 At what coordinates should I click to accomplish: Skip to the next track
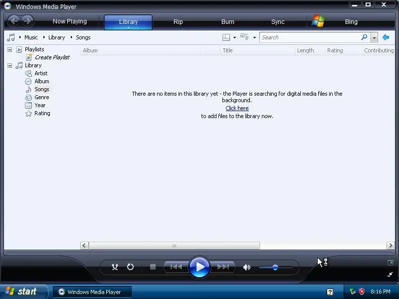pyautogui.click(x=223, y=267)
